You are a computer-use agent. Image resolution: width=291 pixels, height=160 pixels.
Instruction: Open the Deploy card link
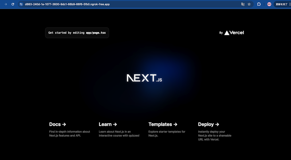[219, 132]
